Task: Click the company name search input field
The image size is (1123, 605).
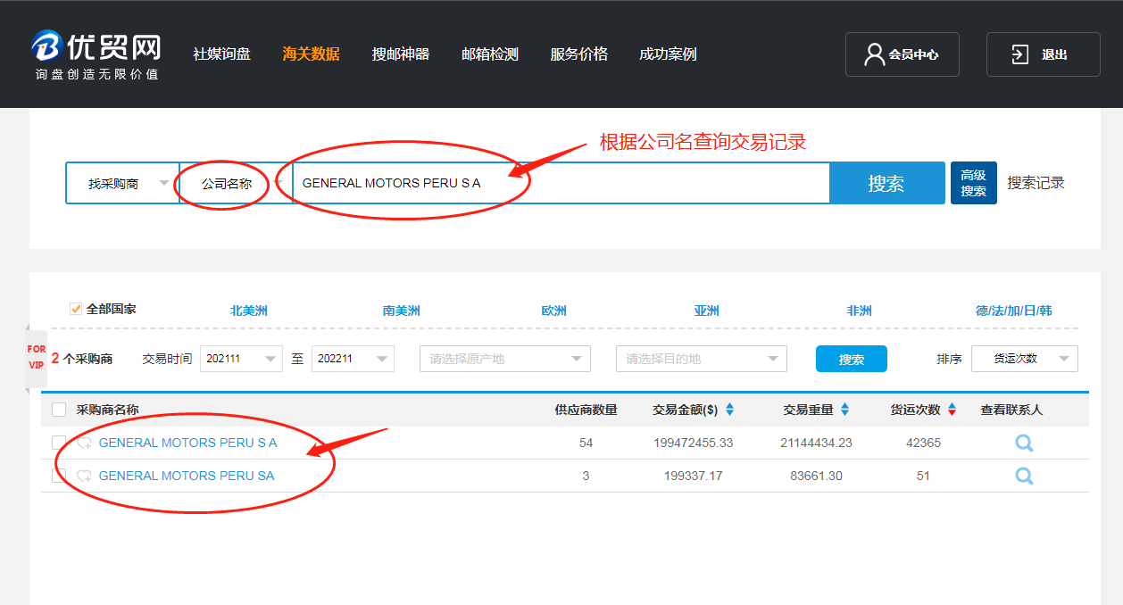Action: (561, 184)
